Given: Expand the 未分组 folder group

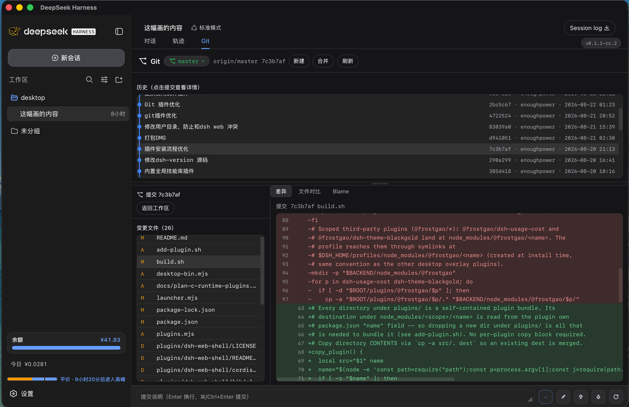Looking at the screenshot, I should click(68, 131).
